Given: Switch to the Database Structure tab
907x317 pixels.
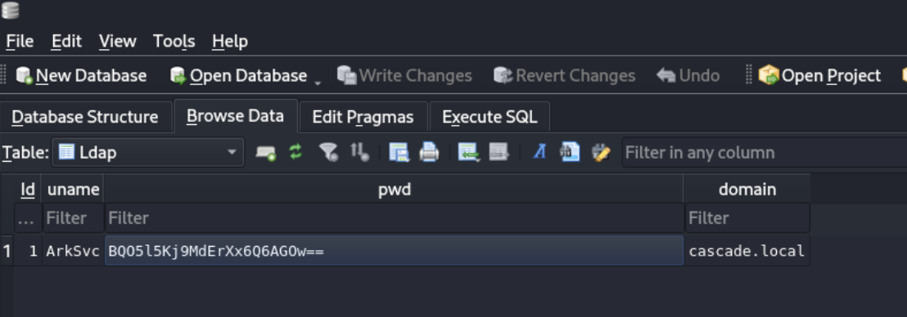Looking at the screenshot, I should pyautogui.click(x=85, y=117).
